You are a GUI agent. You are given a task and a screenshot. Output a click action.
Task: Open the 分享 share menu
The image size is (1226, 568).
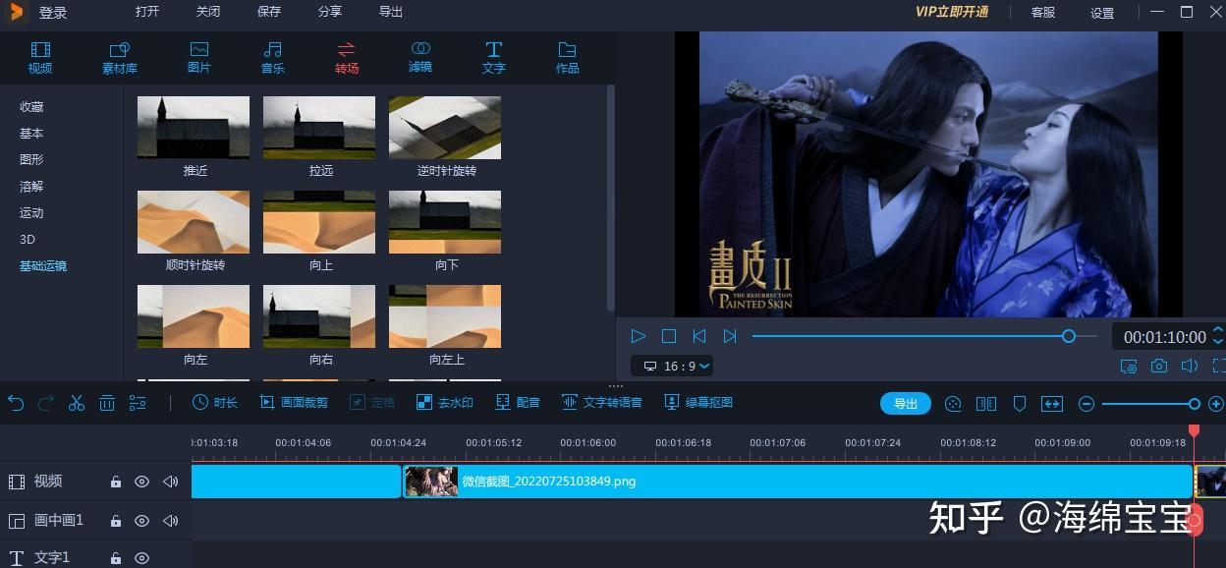click(330, 12)
